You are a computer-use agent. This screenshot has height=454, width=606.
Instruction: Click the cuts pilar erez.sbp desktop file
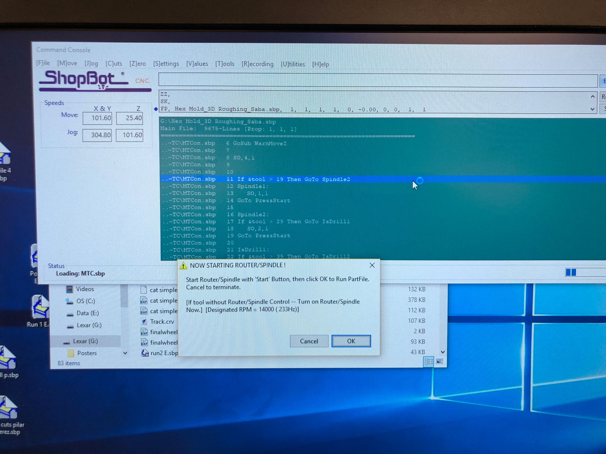(11, 416)
